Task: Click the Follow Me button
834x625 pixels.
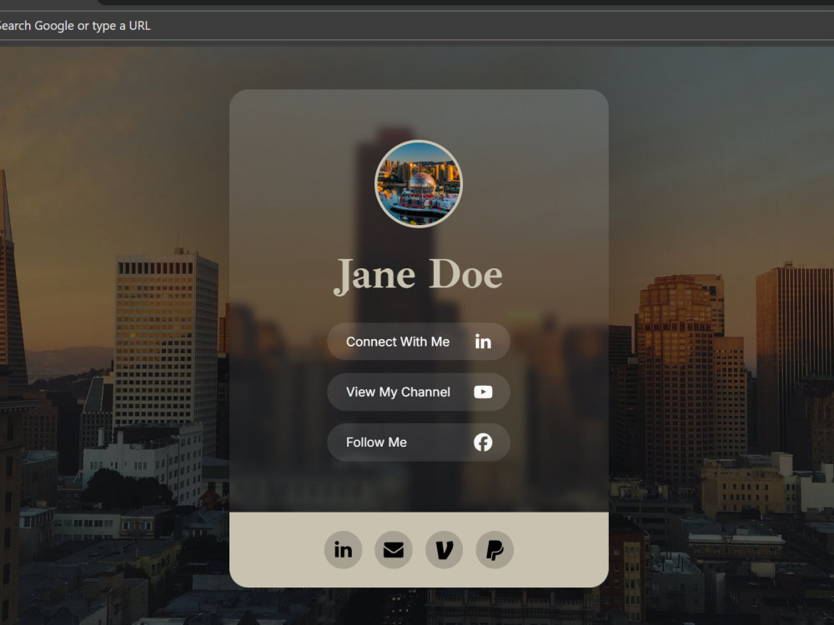Action: tap(419, 442)
